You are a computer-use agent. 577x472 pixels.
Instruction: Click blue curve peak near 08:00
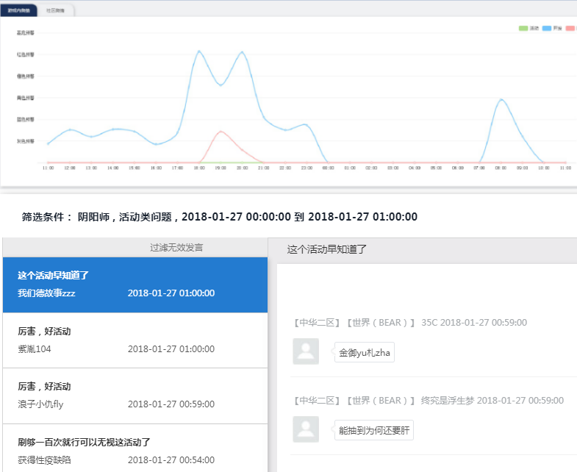tap(501, 99)
